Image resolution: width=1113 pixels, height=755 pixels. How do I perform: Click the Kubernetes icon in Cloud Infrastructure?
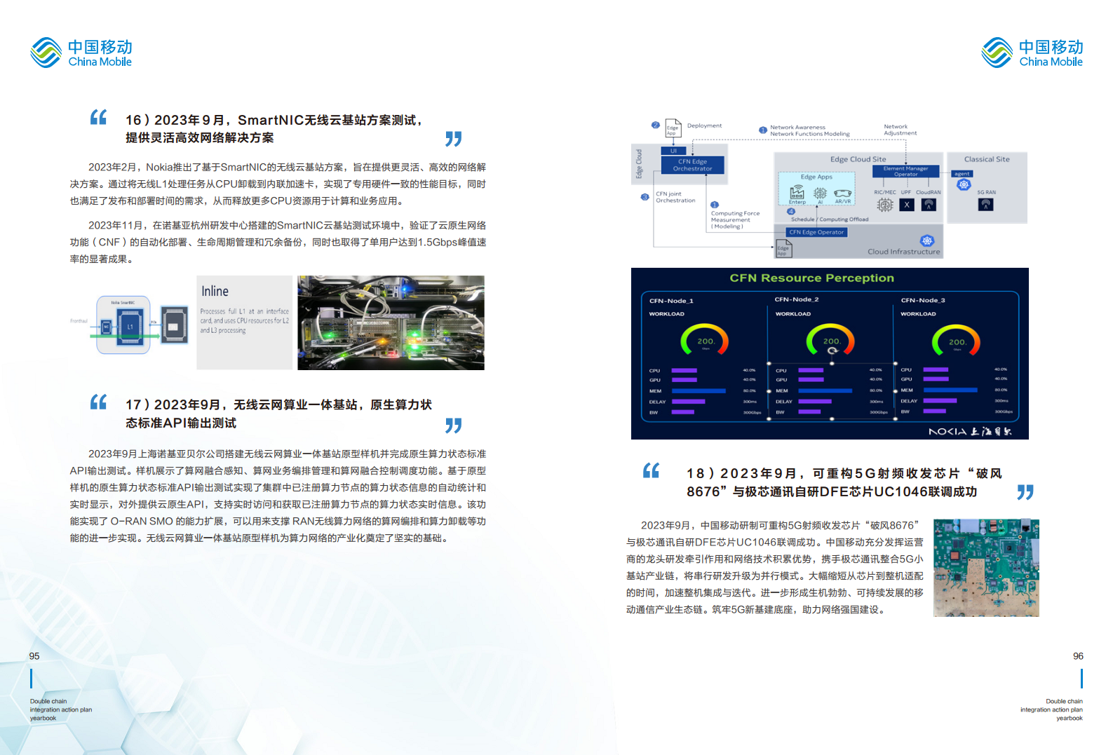pyautogui.click(x=927, y=240)
